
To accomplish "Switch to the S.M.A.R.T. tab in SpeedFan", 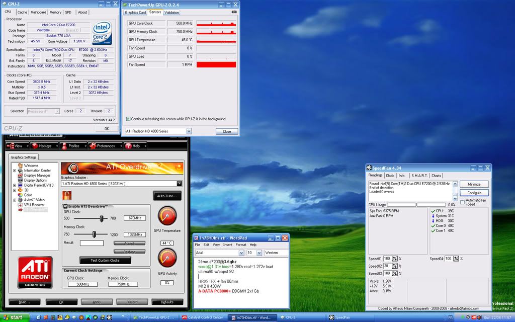I will (419, 176).
